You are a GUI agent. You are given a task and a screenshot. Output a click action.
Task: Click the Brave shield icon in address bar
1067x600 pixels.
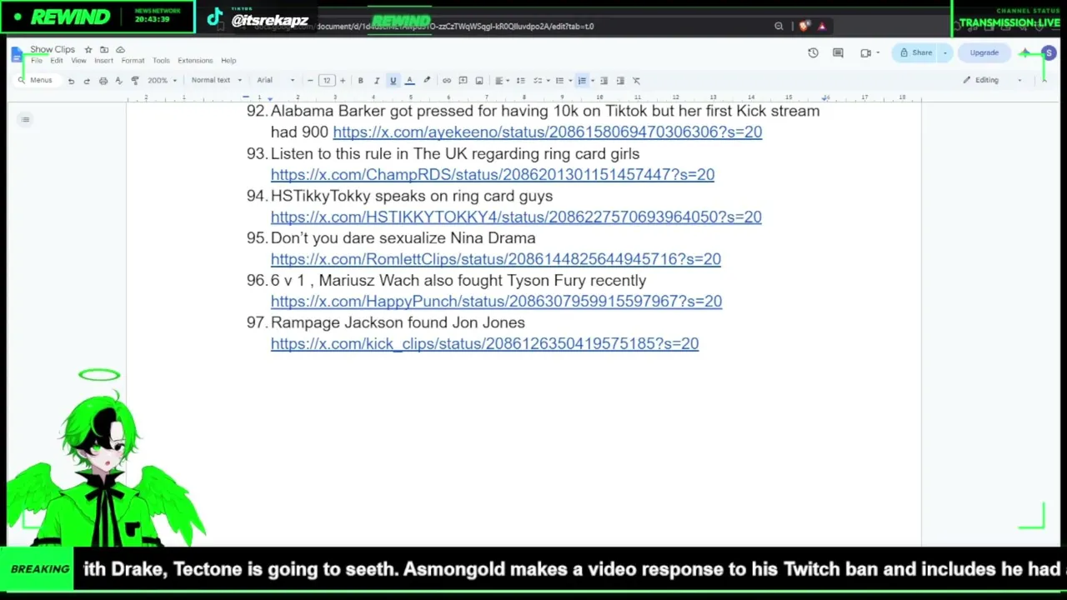804,26
